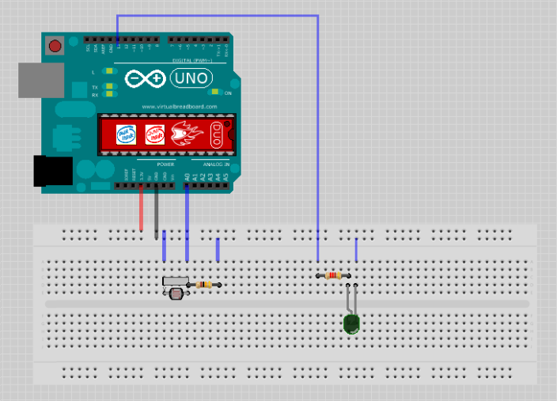Select the black power jack on the Arduino
This screenshot has width=557, height=401.
pos(53,171)
